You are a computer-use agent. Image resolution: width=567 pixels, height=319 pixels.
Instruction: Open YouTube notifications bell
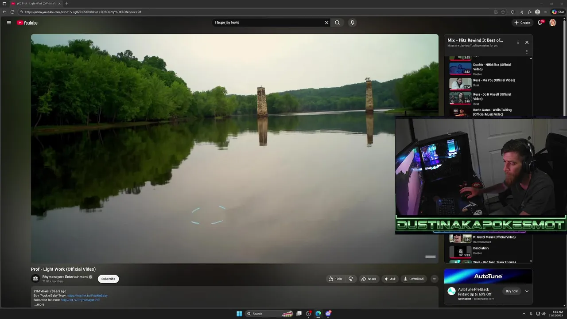point(540,23)
